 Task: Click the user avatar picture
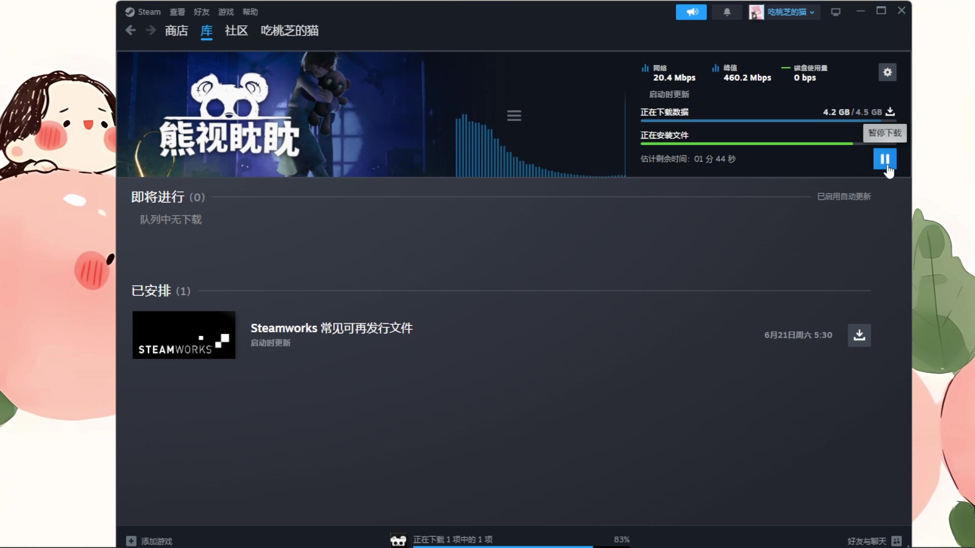coord(756,12)
